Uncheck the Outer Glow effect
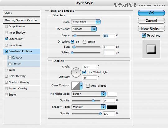The height and width of the screenshot is (128, 168). tap(7, 39)
